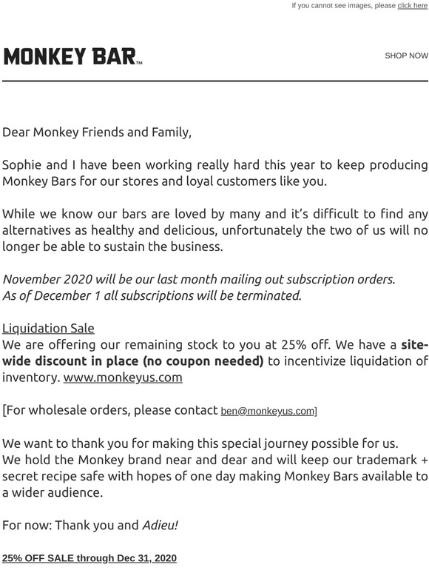The height and width of the screenshot is (573, 429).
Task: Click the "We are offering our remaining stock" sentence
Action: click(x=167, y=344)
